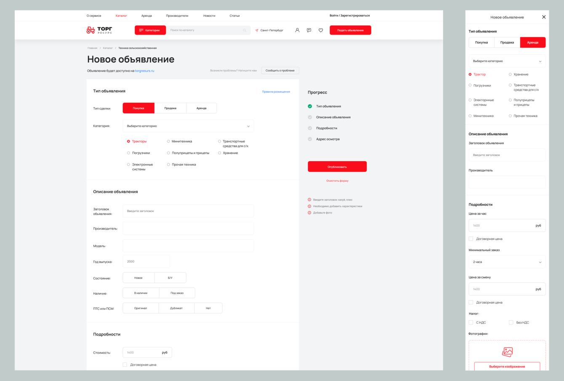Image resolution: width=564 pixels, height=381 pixels.
Task: Click the image upload icon in the side panel
Action: [x=507, y=352]
